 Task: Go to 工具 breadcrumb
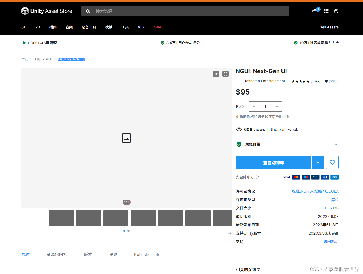[37, 59]
